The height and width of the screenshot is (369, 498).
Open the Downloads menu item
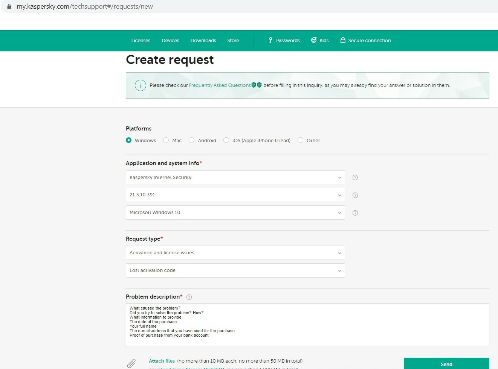(203, 41)
